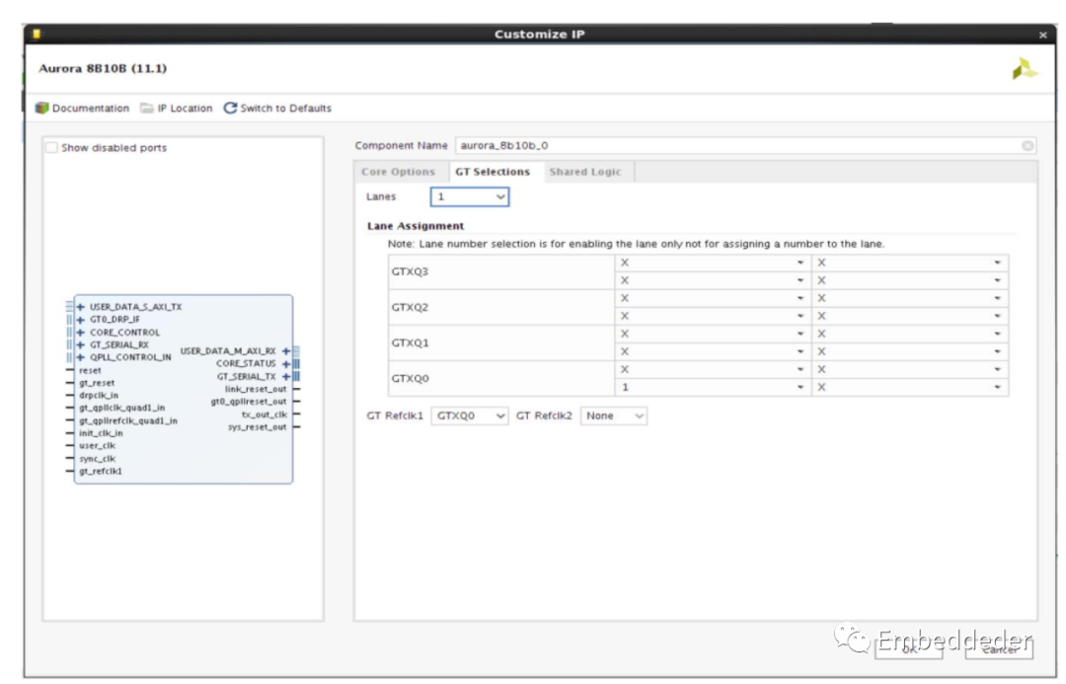Viewport: 1066px width, 684px height.
Task: Select the sync_clk port label
Action: click(x=97, y=459)
